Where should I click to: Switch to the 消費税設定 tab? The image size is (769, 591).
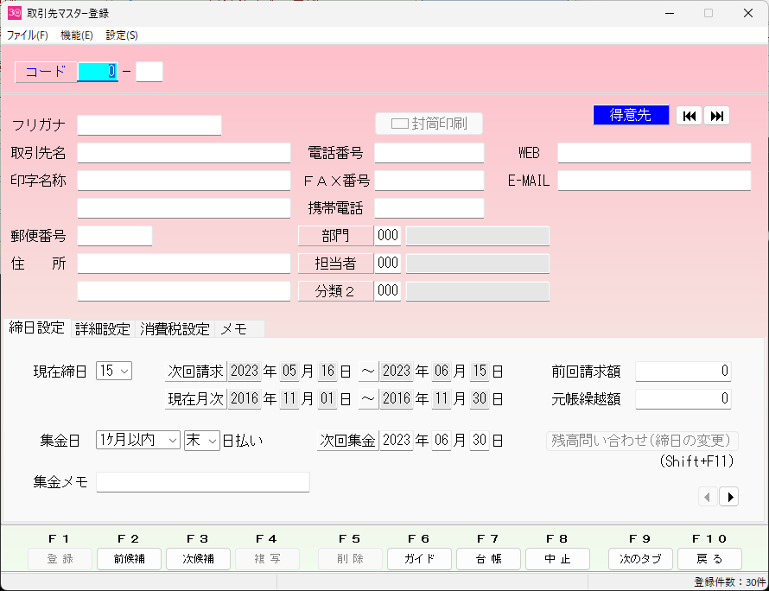coord(175,329)
